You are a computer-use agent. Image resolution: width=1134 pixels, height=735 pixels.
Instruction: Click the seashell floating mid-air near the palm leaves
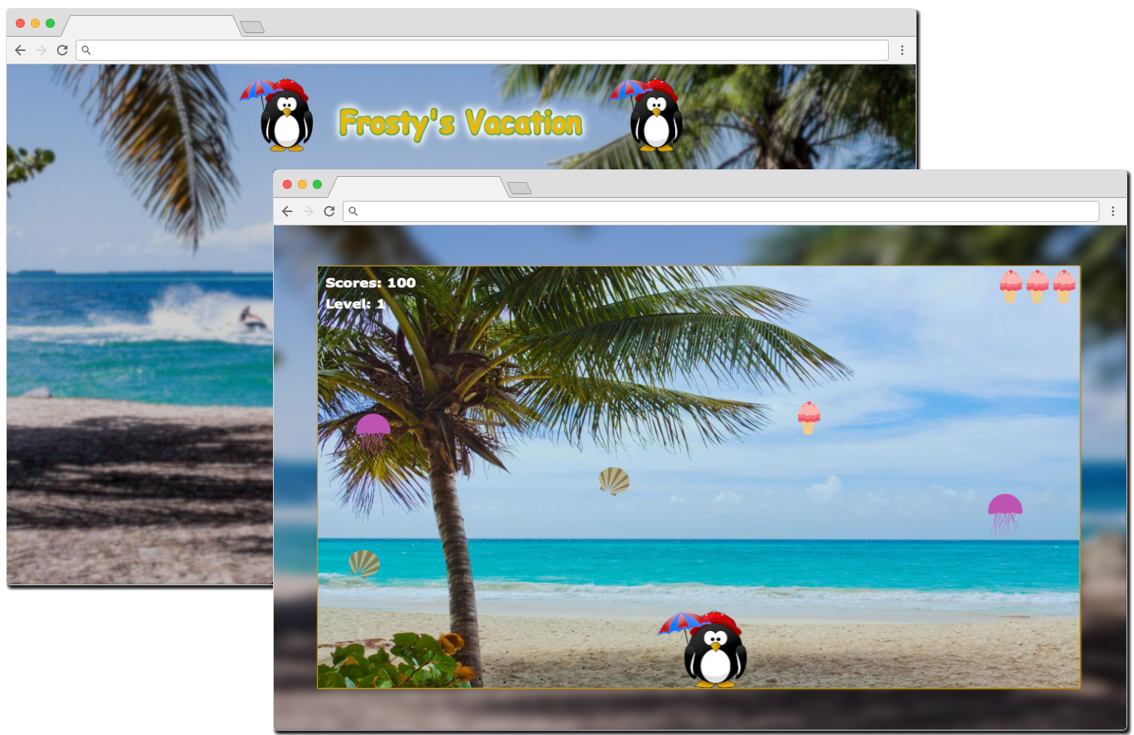[614, 481]
